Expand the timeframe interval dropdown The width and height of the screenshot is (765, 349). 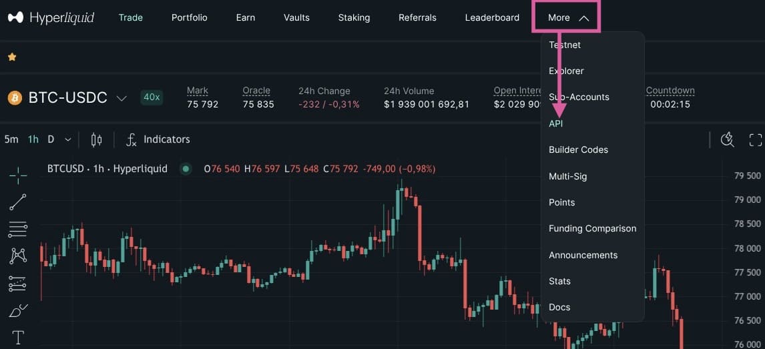tap(68, 140)
